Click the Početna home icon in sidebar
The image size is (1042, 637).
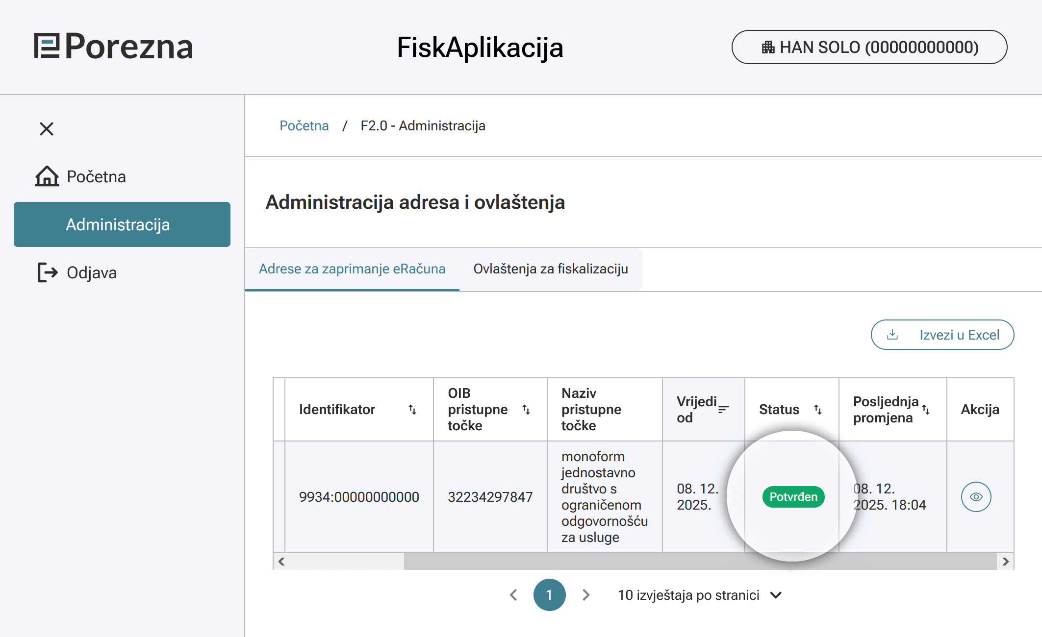click(x=47, y=176)
